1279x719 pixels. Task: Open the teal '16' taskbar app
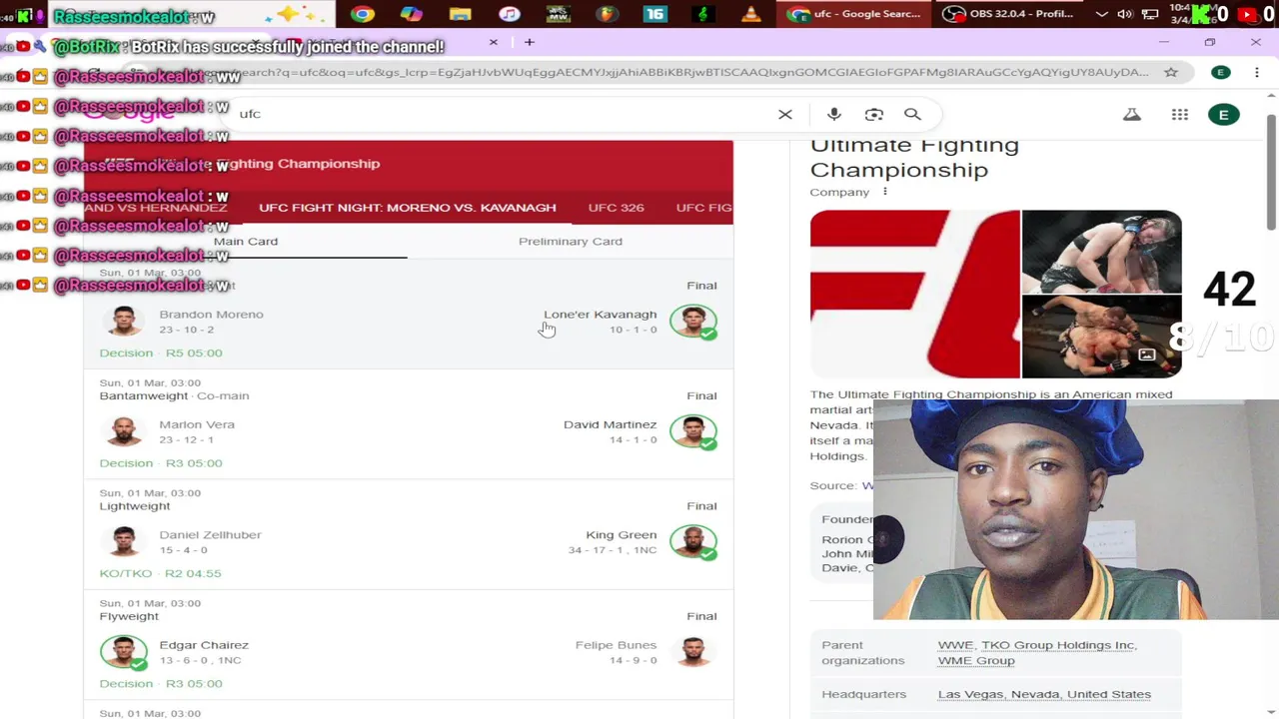click(x=654, y=14)
